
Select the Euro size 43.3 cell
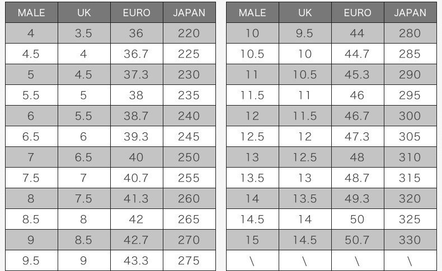tap(137, 261)
